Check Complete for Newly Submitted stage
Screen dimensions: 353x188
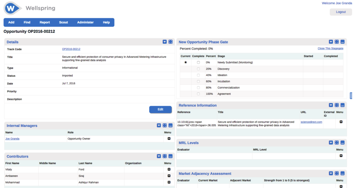point(198,63)
